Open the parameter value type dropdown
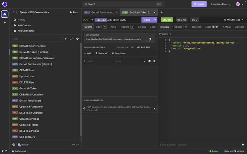The height and width of the screenshot is (154, 247). pyautogui.click(x=144, y=61)
